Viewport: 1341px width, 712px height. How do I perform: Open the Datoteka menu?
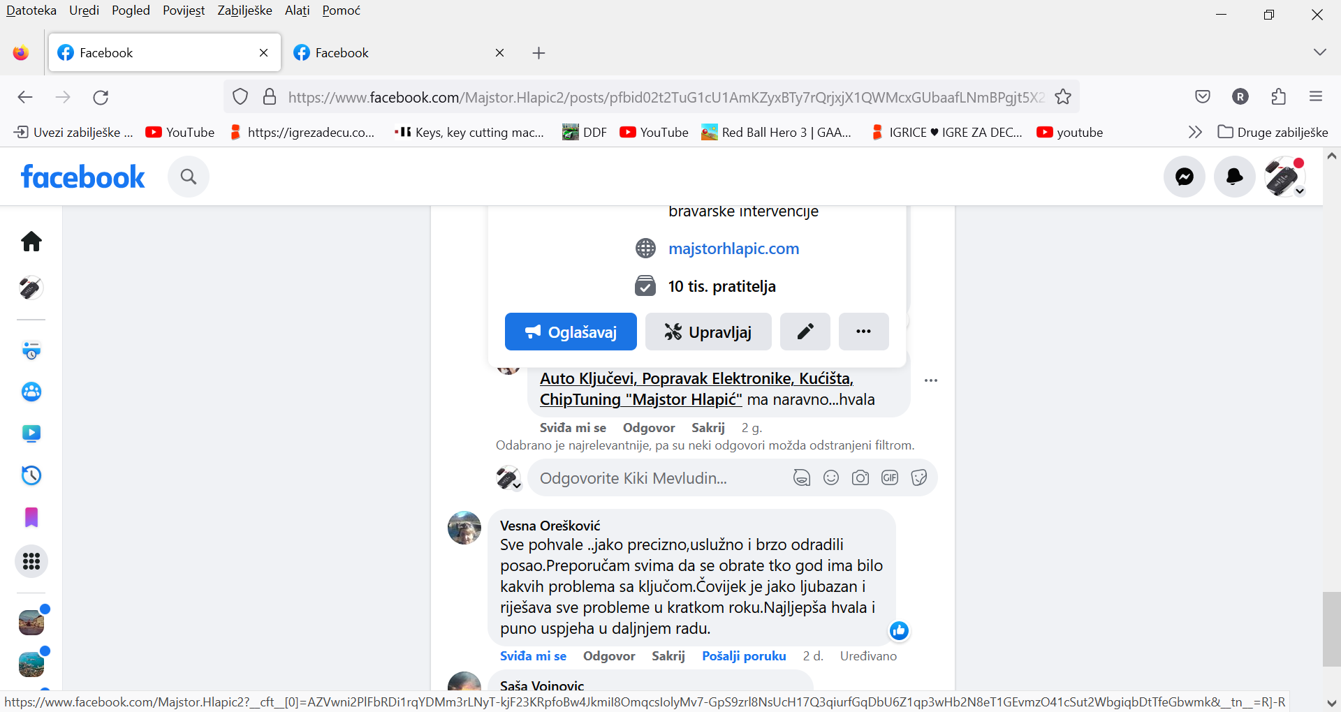[x=31, y=10]
